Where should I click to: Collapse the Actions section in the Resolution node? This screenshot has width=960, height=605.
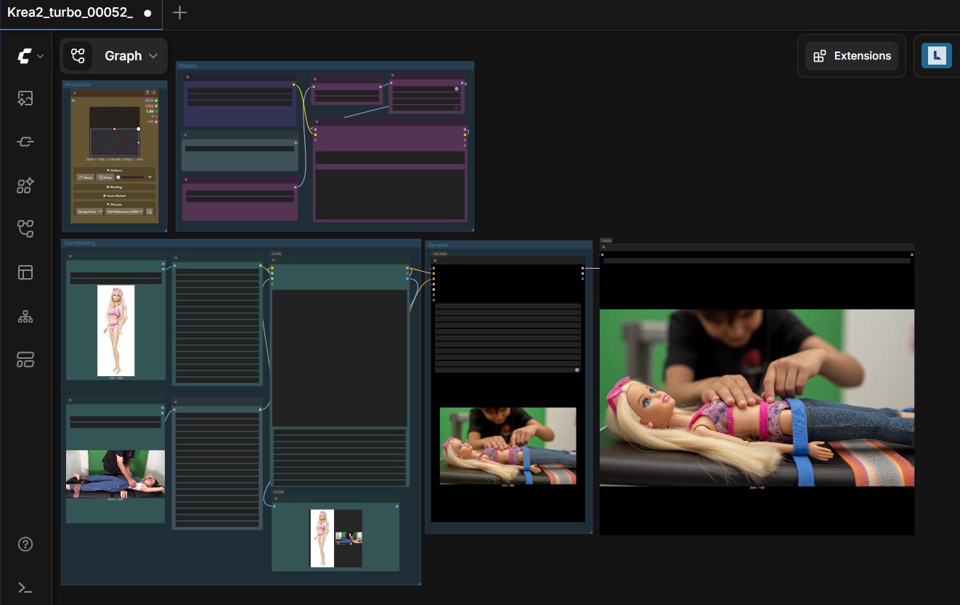115,170
